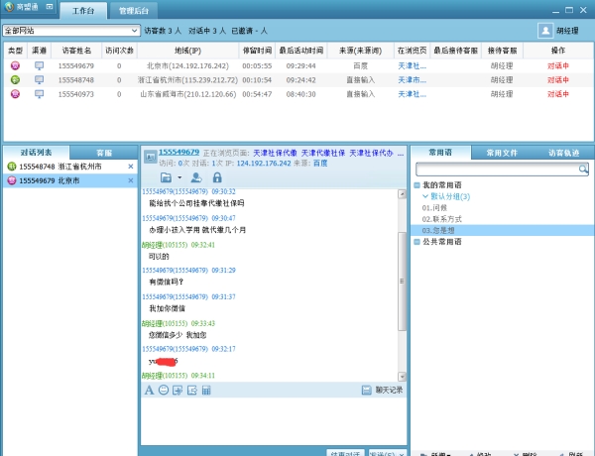Click the monitor channel icon in 155540973 row
595x456 pixels.
click(x=39, y=94)
